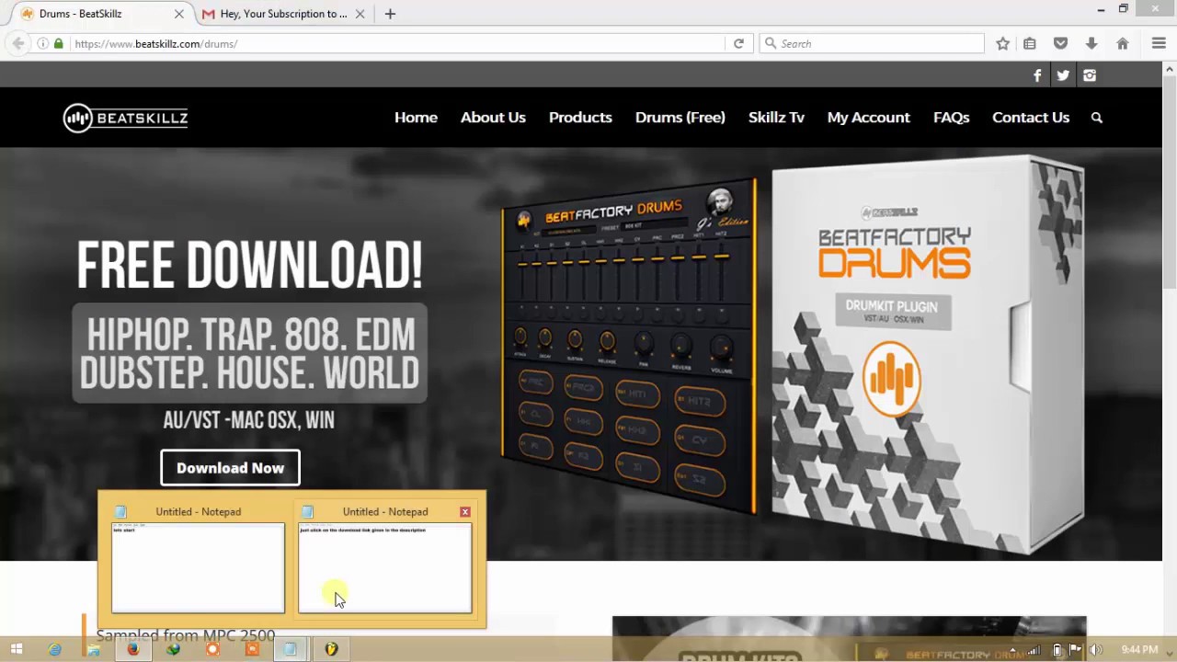Open the Firefox bookmarks list icon

pyautogui.click(x=1030, y=43)
